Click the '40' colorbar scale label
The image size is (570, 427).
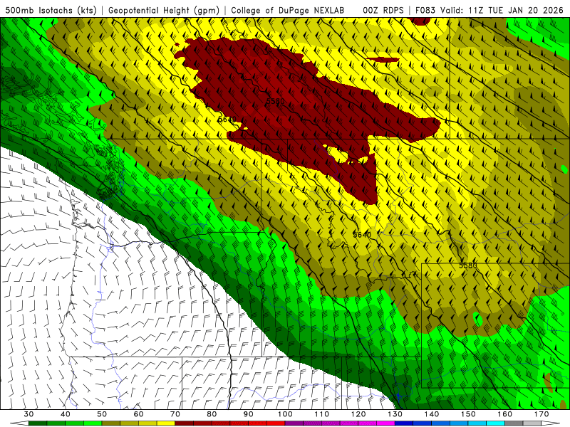tap(66, 414)
